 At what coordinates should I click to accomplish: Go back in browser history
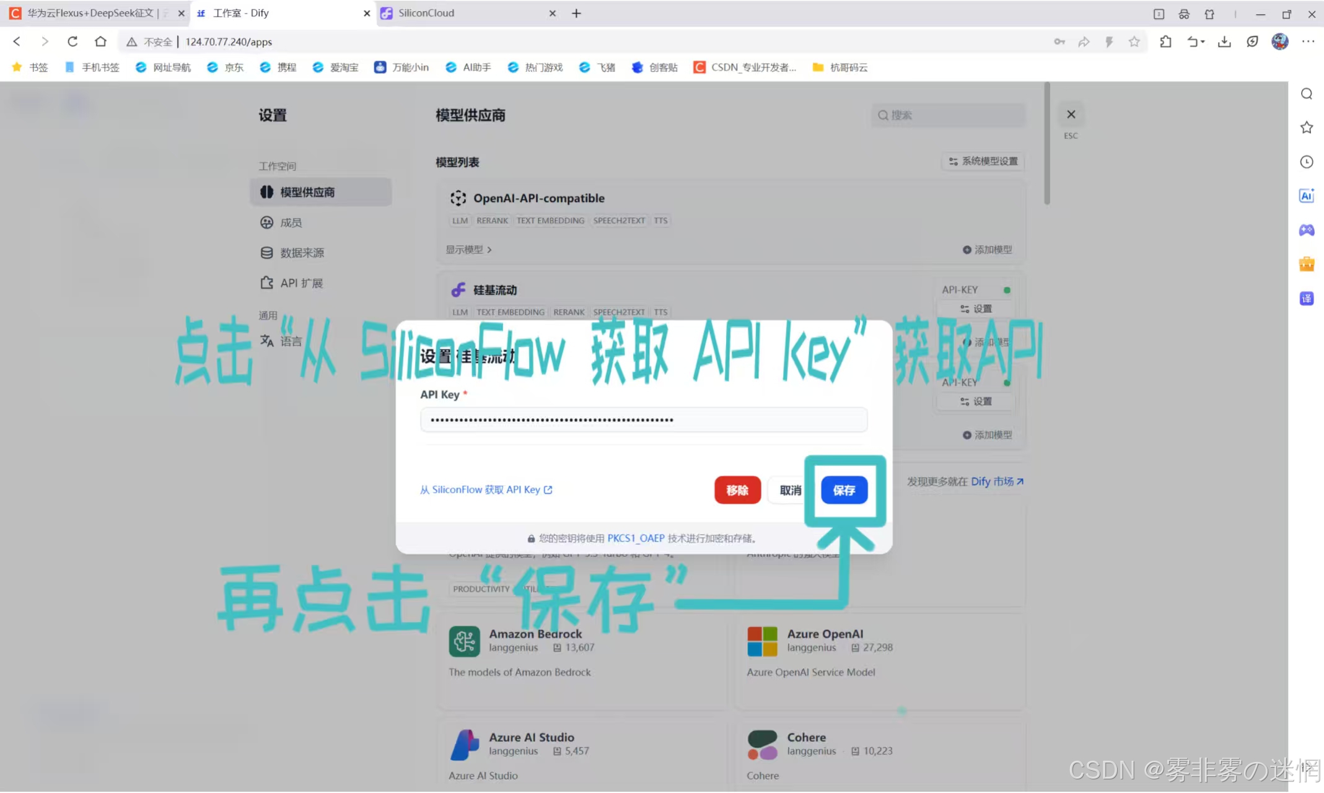[17, 42]
